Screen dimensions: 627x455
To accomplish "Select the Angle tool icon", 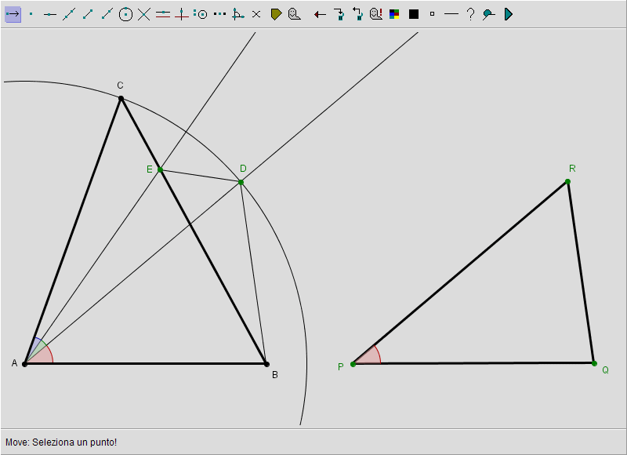I will coord(237,14).
